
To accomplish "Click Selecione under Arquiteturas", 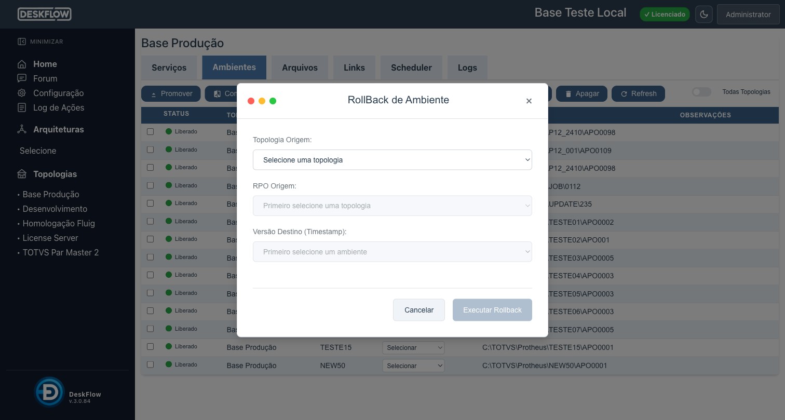I will pos(38,151).
